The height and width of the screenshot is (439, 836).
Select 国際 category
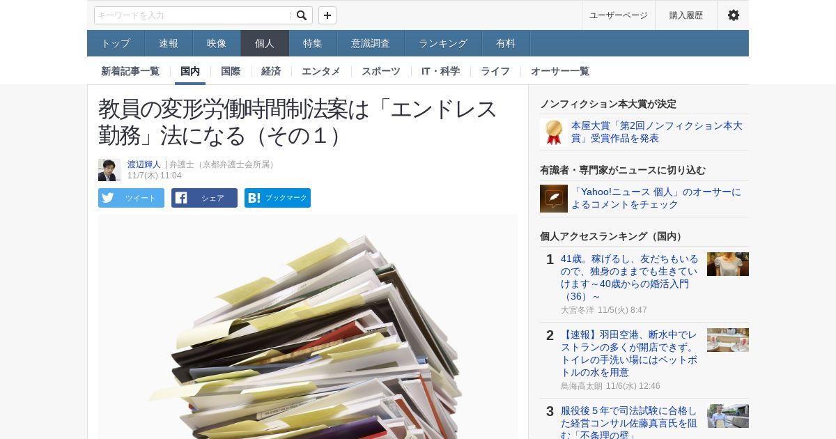[231, 71]
